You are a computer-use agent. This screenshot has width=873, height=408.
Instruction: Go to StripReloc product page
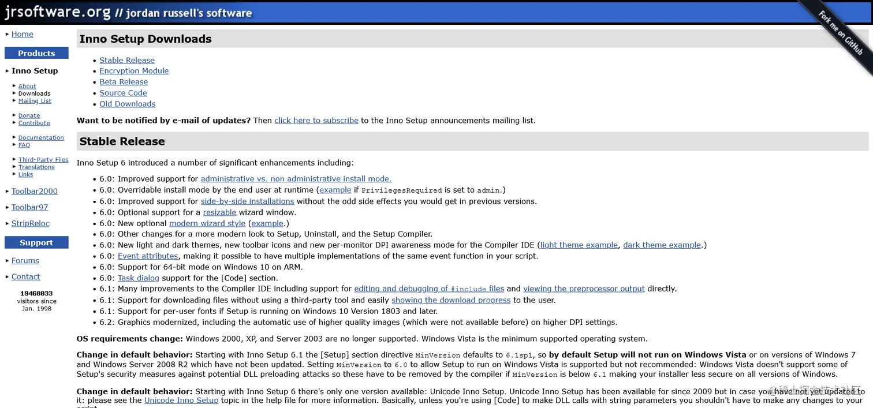point(31,223)
